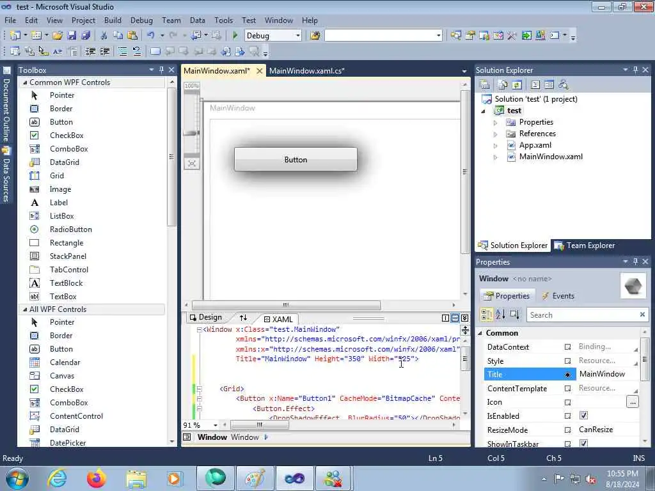
Task: Open the 91 % zoom dropdown
Action: [215, 425]
